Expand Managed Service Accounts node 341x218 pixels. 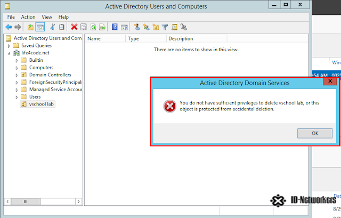(x=17, y=90)
